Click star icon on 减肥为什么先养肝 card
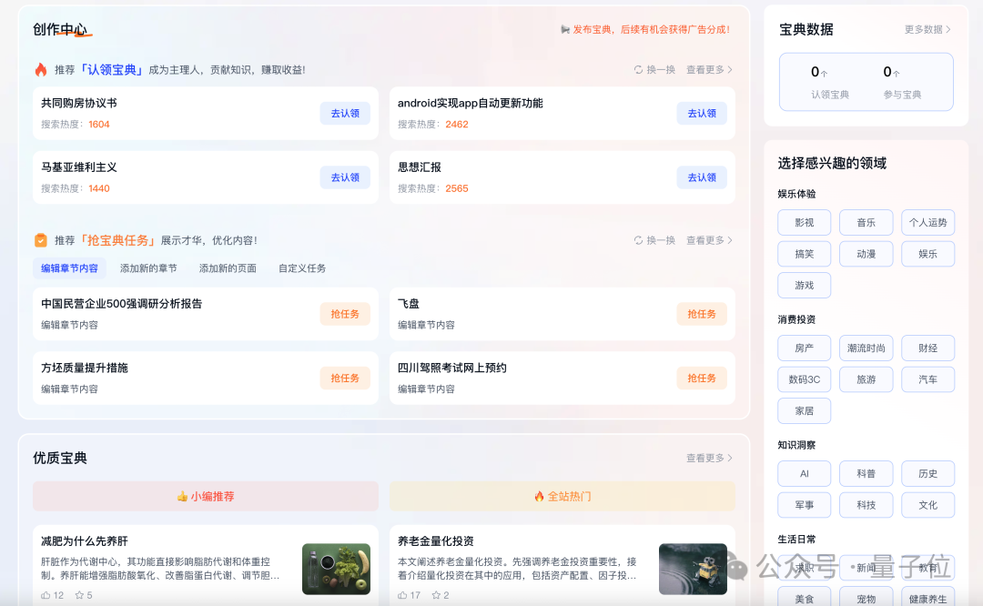983x606 pixels. [79, 595]
